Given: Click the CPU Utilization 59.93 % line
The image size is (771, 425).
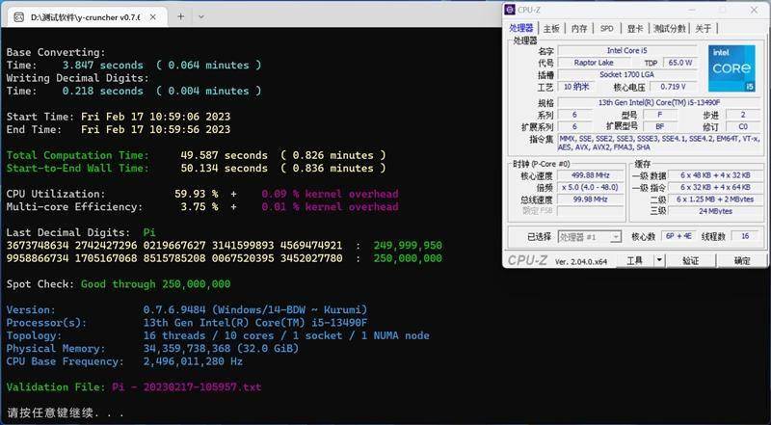Looking at the screenshot, I should coord(202,194).
